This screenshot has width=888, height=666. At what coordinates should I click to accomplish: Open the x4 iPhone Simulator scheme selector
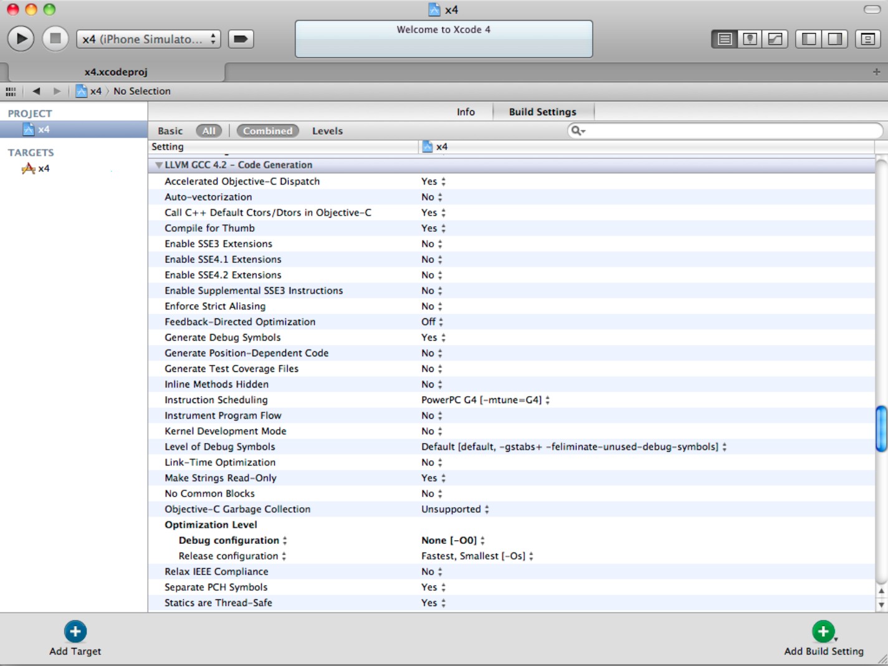coord(148,39)
